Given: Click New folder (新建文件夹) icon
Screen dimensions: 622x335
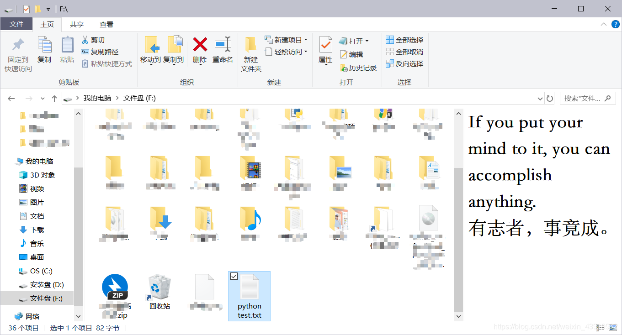Looking at the screenshot, I should click(251, 45).
